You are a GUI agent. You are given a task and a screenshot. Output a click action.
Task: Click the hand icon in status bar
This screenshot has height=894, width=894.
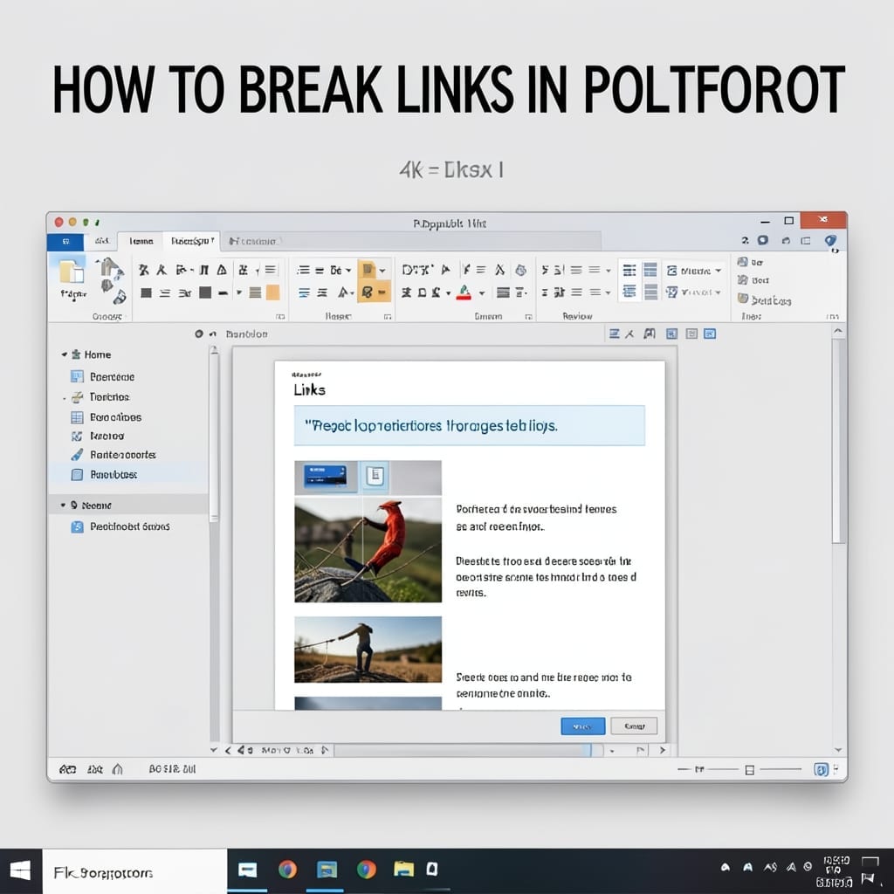(118, 769)
